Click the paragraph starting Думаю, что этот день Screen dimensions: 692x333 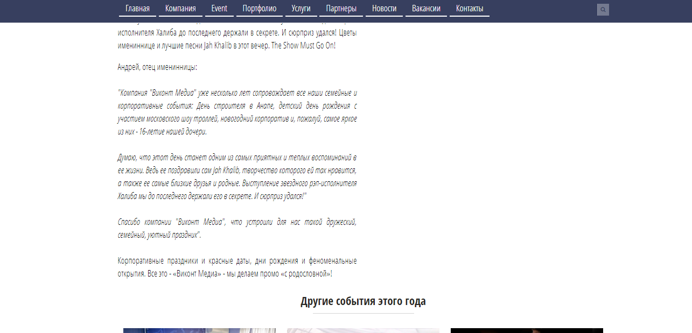click(x=237, y=176)
